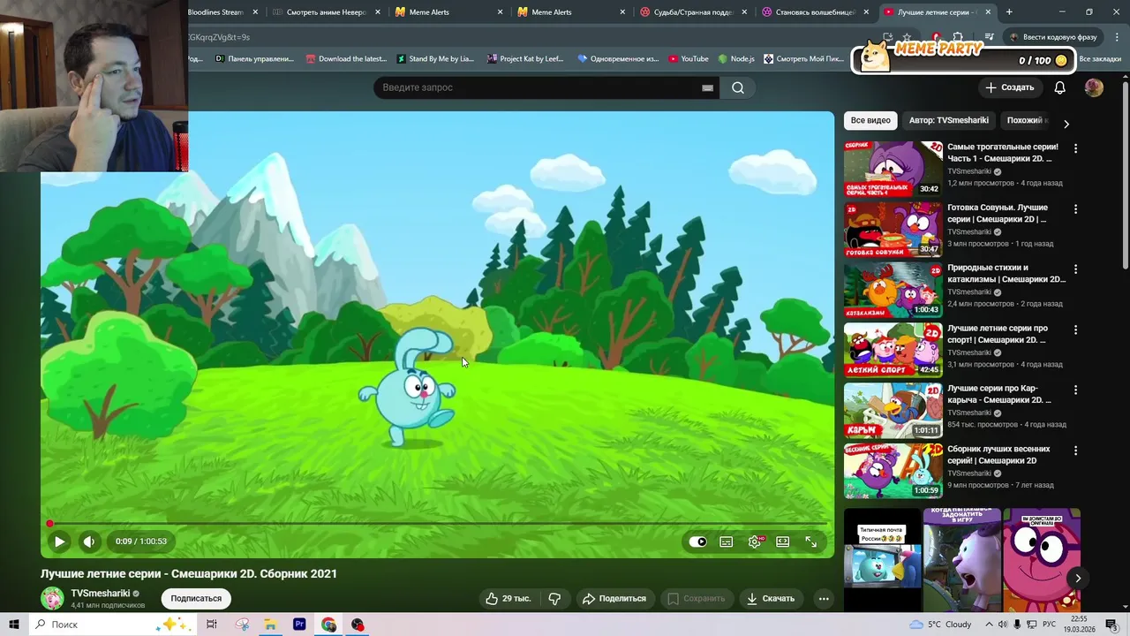
Task: Open a new browser tab with plus
Action: click(1009, 12)
